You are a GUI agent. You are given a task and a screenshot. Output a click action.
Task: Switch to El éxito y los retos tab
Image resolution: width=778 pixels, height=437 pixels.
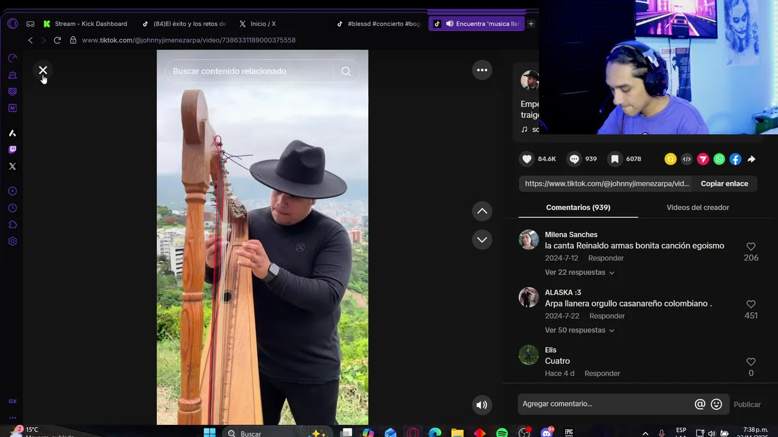[185, 24]
